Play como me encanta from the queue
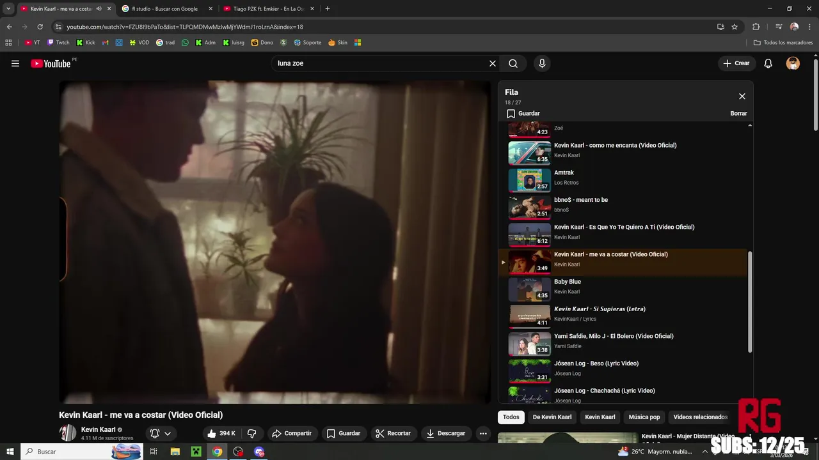 [622, 153]
